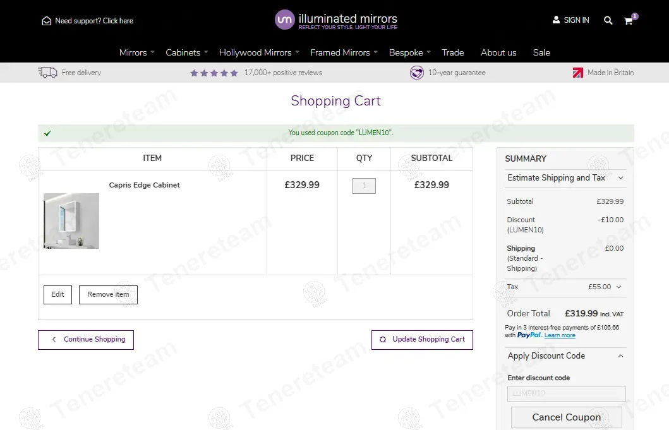Click the quantity input field

tap(364, 186)
